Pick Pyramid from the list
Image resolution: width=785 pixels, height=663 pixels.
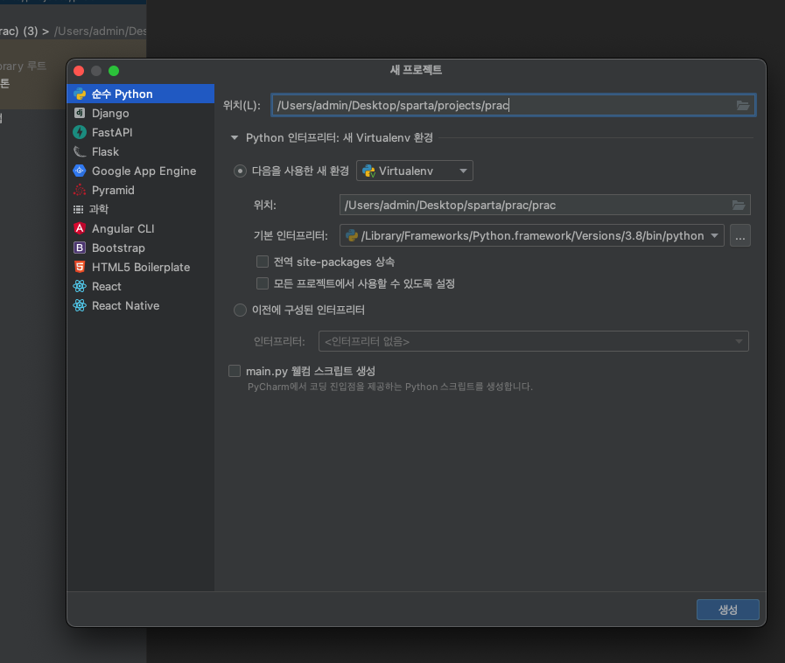(x=141, y=190)
